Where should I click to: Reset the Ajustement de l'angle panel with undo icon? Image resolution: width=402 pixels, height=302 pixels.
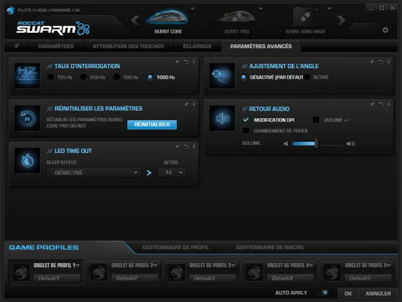click(x=381, y=62)
